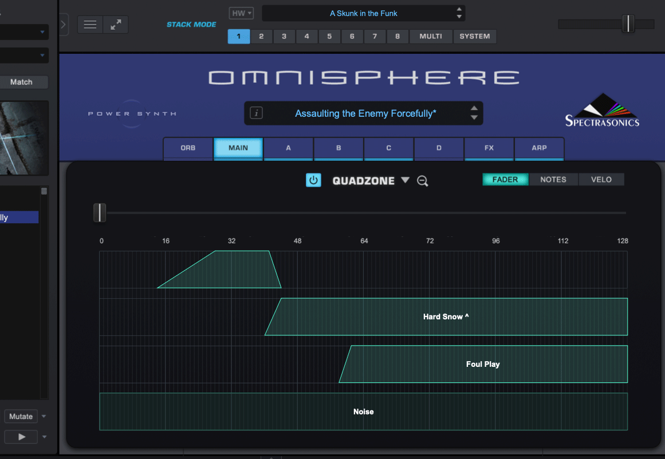Click the info icon beside the patch name
Viewport: 665px width, 459px height.
point(256,112)
